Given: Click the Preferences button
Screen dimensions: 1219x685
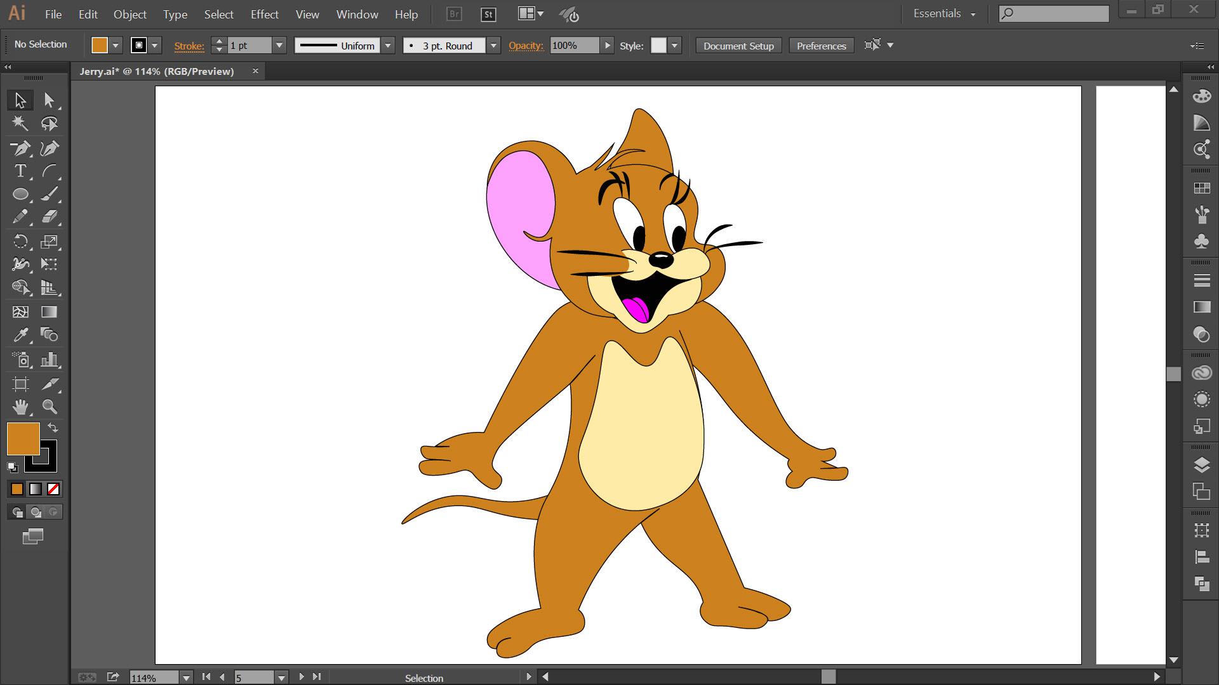Looking at the screenshot, I should coord(821,46).
